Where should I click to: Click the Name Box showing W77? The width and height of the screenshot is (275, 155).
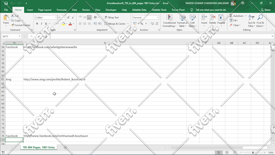(11, 36)
